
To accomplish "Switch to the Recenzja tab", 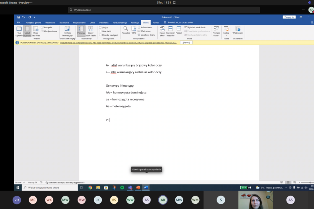I will coord(135,23).
